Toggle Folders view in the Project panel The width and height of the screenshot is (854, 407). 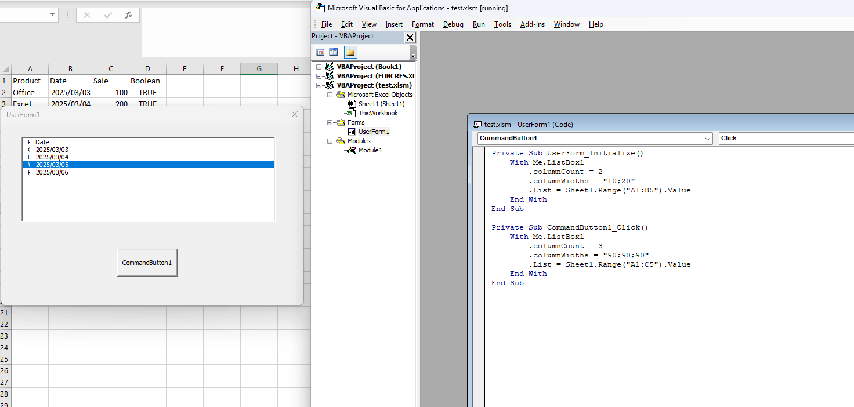tap(350, 52)
